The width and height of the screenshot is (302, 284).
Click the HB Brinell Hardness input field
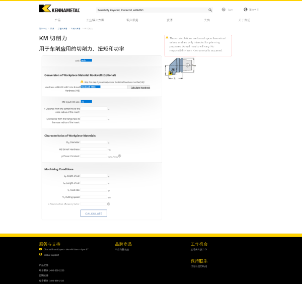pos(94,149)
